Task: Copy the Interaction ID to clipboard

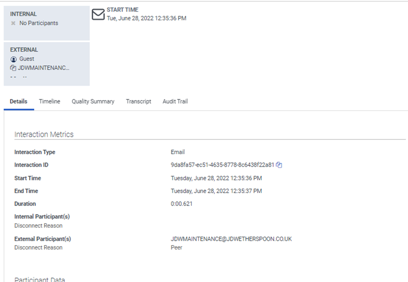Action: click(x=279, y=165)
